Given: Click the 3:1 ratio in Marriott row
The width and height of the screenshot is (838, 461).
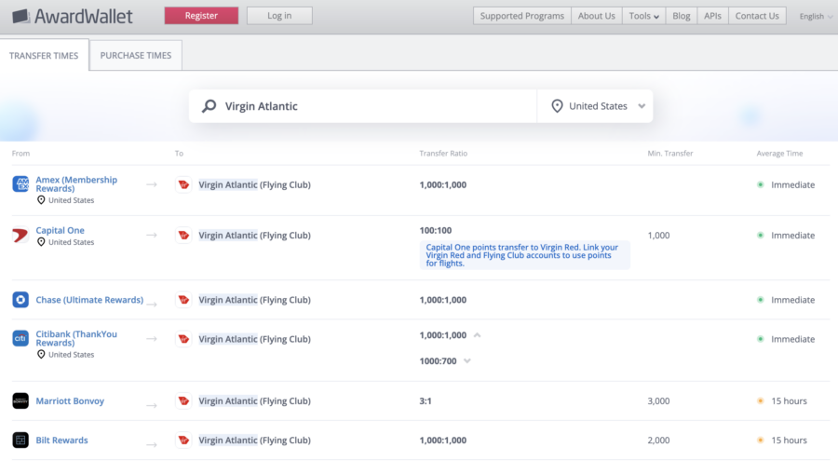Looking at the screenshot, I should click(x=426, y=400).
